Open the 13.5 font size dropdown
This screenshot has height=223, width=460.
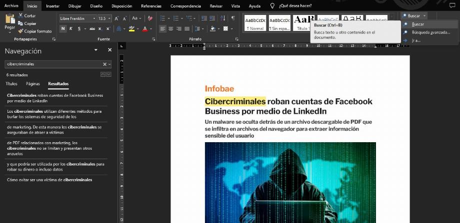109,18
